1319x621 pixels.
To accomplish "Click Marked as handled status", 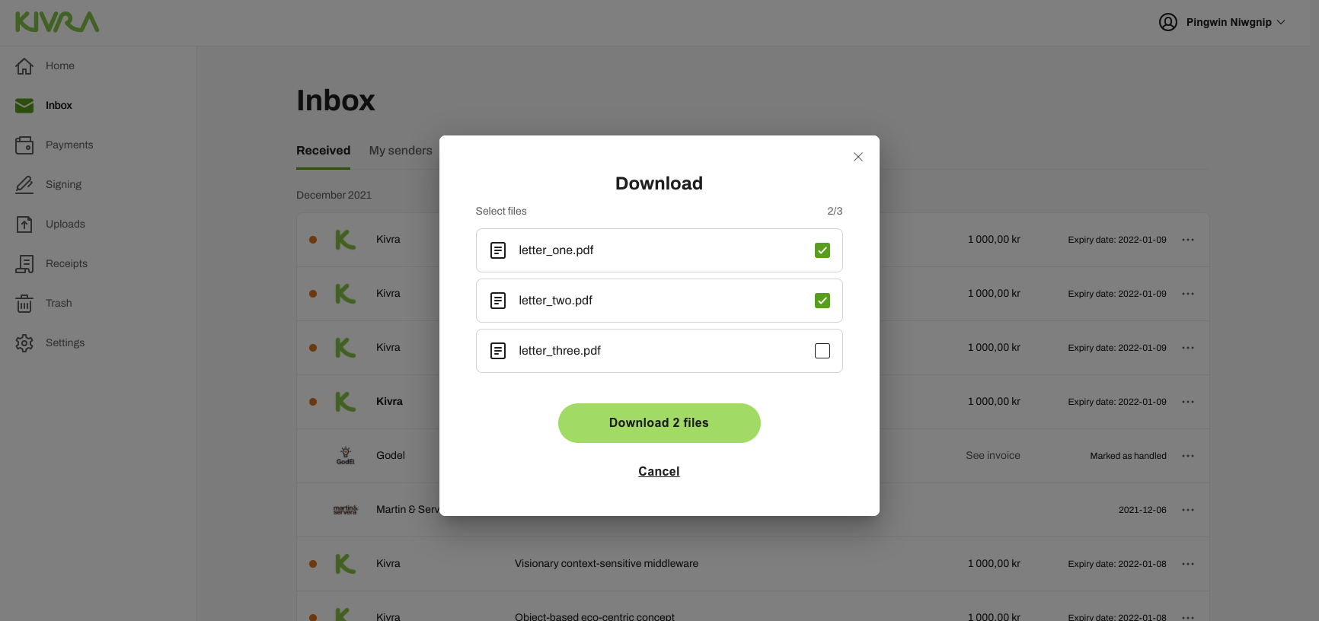I will point(1128,456).
